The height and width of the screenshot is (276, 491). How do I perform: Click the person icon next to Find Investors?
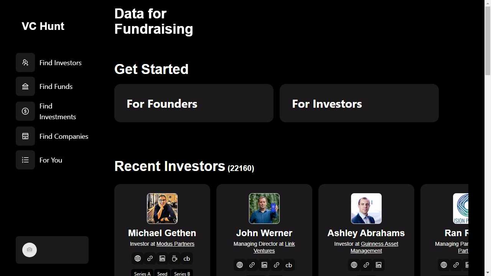pos(25,62)
